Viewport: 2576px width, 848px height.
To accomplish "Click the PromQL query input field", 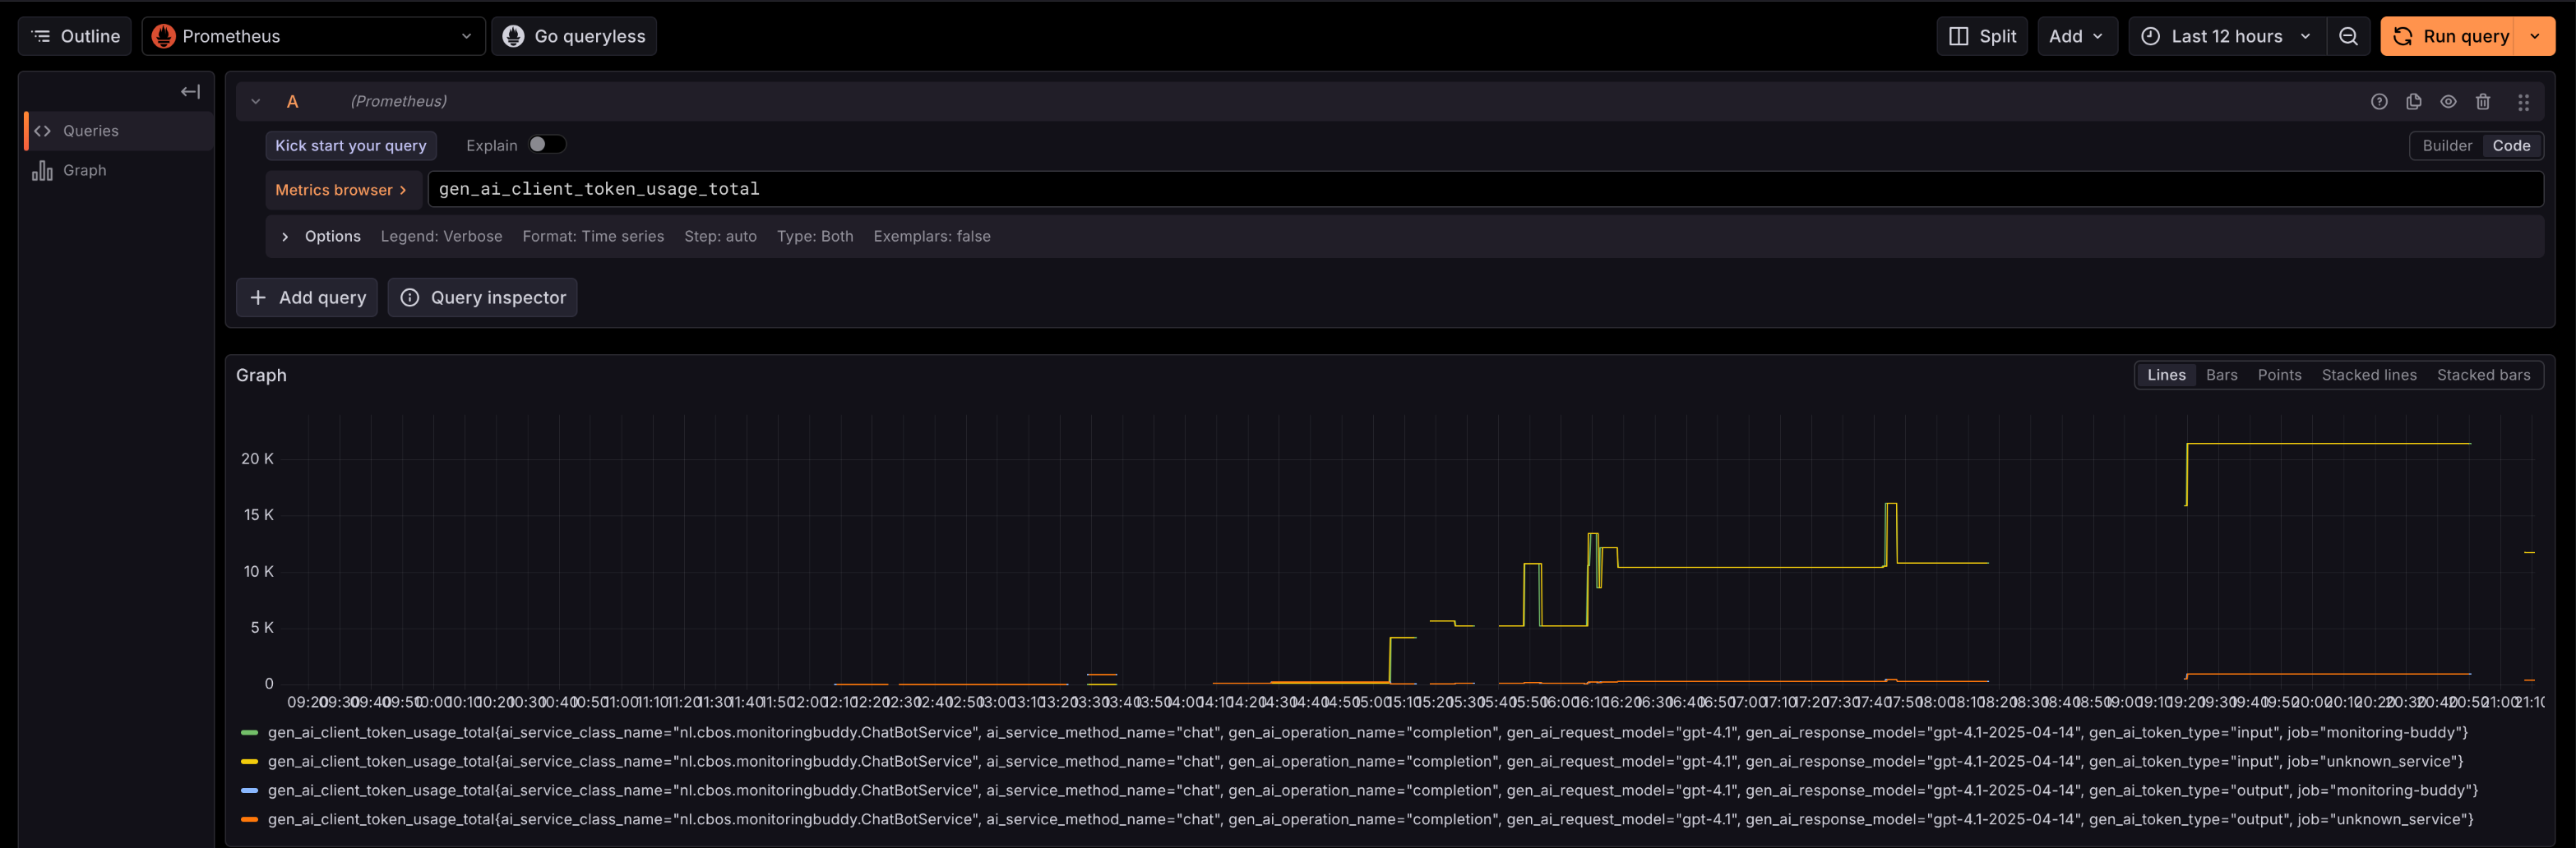I will point(1485,190).
